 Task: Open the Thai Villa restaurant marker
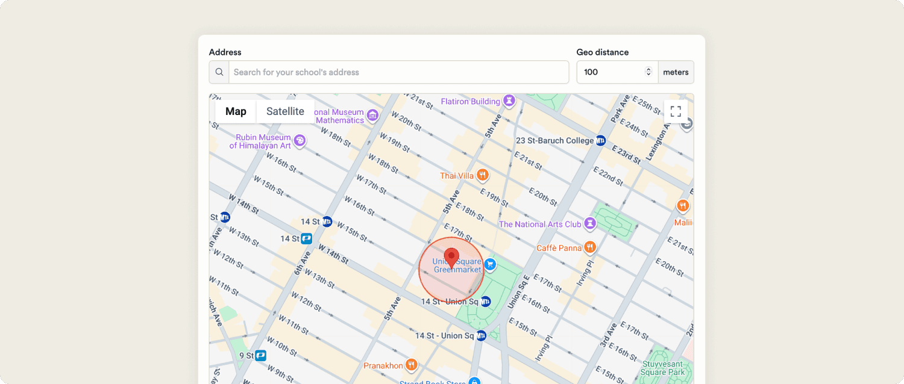point(482,175)
